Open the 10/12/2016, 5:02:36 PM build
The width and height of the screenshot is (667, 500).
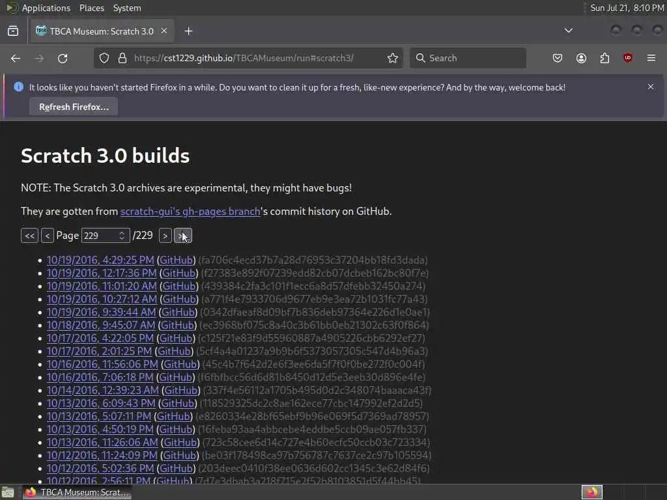(x=100, y=469)
